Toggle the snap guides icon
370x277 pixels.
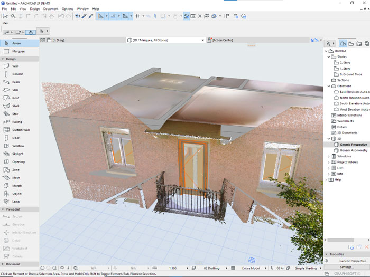tap(113, 16)
